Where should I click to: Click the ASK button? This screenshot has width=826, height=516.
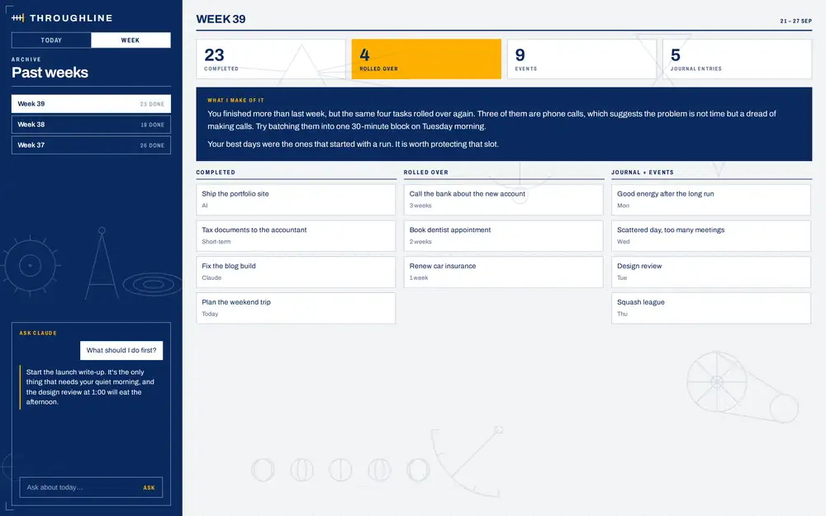pos(149,488)
